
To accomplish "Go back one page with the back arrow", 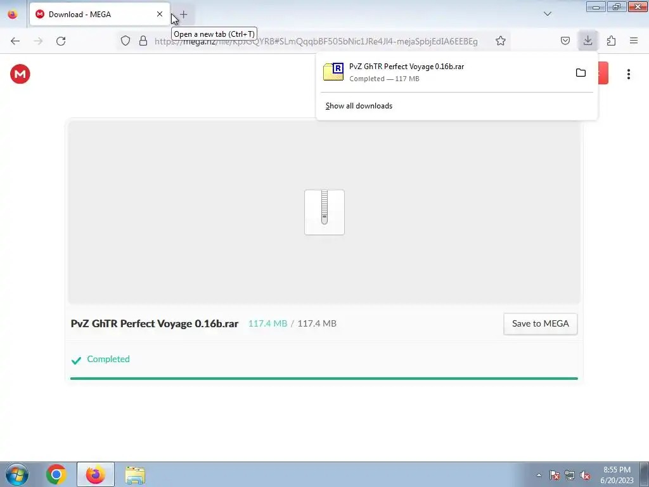I will (x=15, y=41).
